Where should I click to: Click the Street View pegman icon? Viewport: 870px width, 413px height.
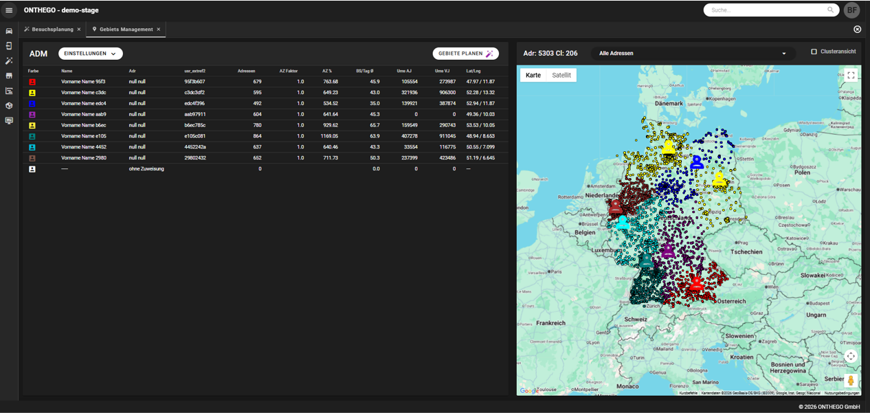tap(851, 381)
